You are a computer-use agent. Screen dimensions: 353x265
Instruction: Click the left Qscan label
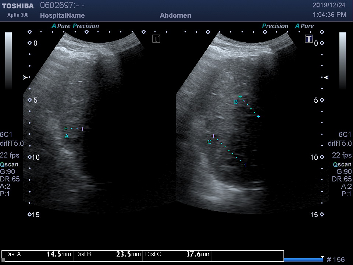9,165
